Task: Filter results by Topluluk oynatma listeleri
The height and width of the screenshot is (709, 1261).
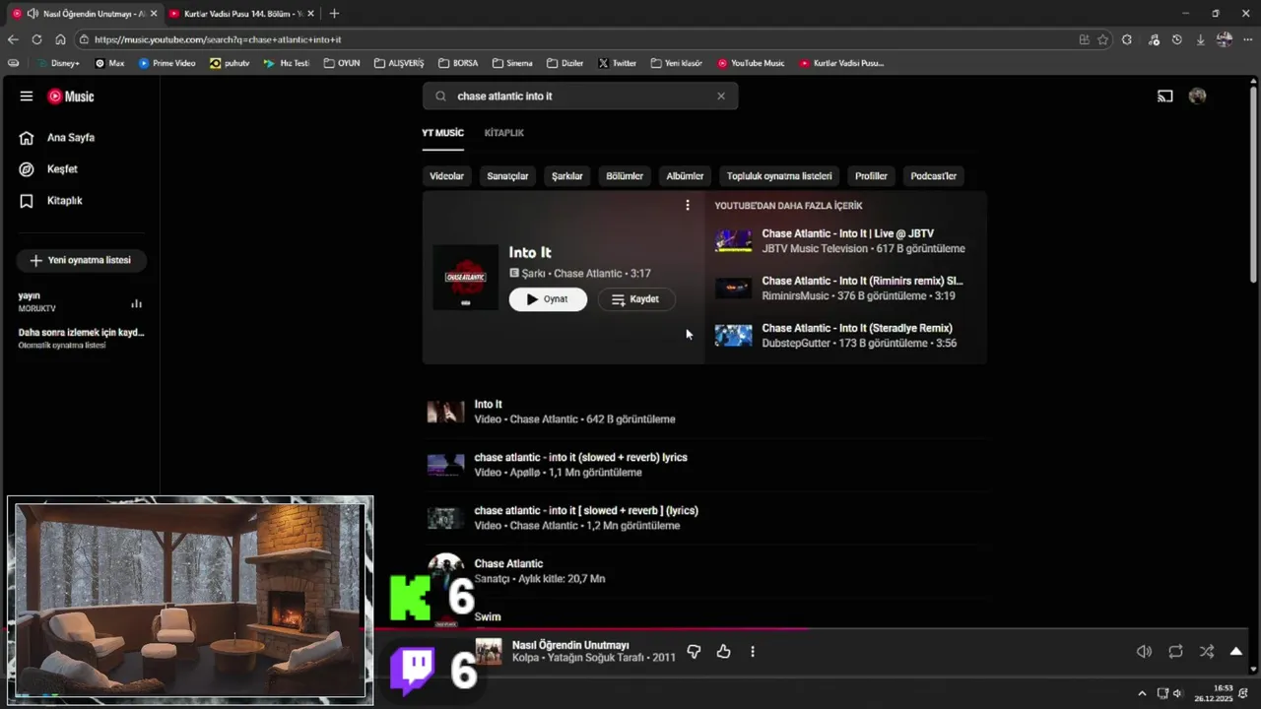Action: coord(779,176)
